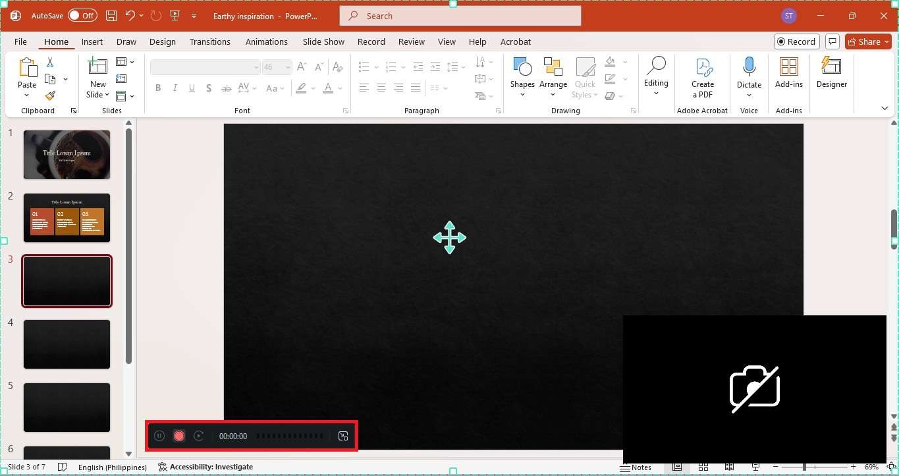Open the Comments icon near Share
899x476 pixels.
tap(832, 41)
